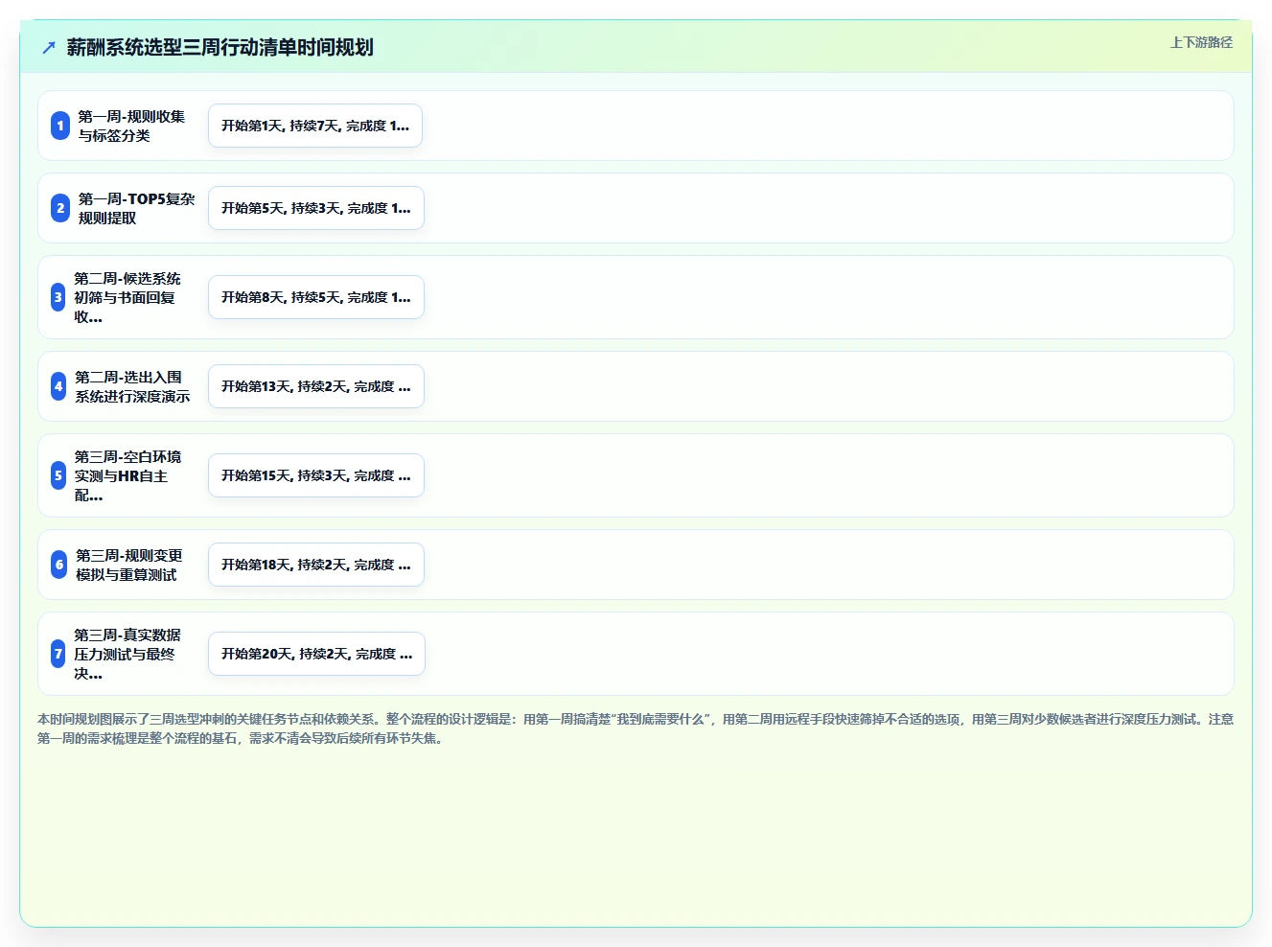The image size is (1272, 947).
Task: Click the 开始第20天, 持续2天 detail chip
Action: tap(317, 654)
